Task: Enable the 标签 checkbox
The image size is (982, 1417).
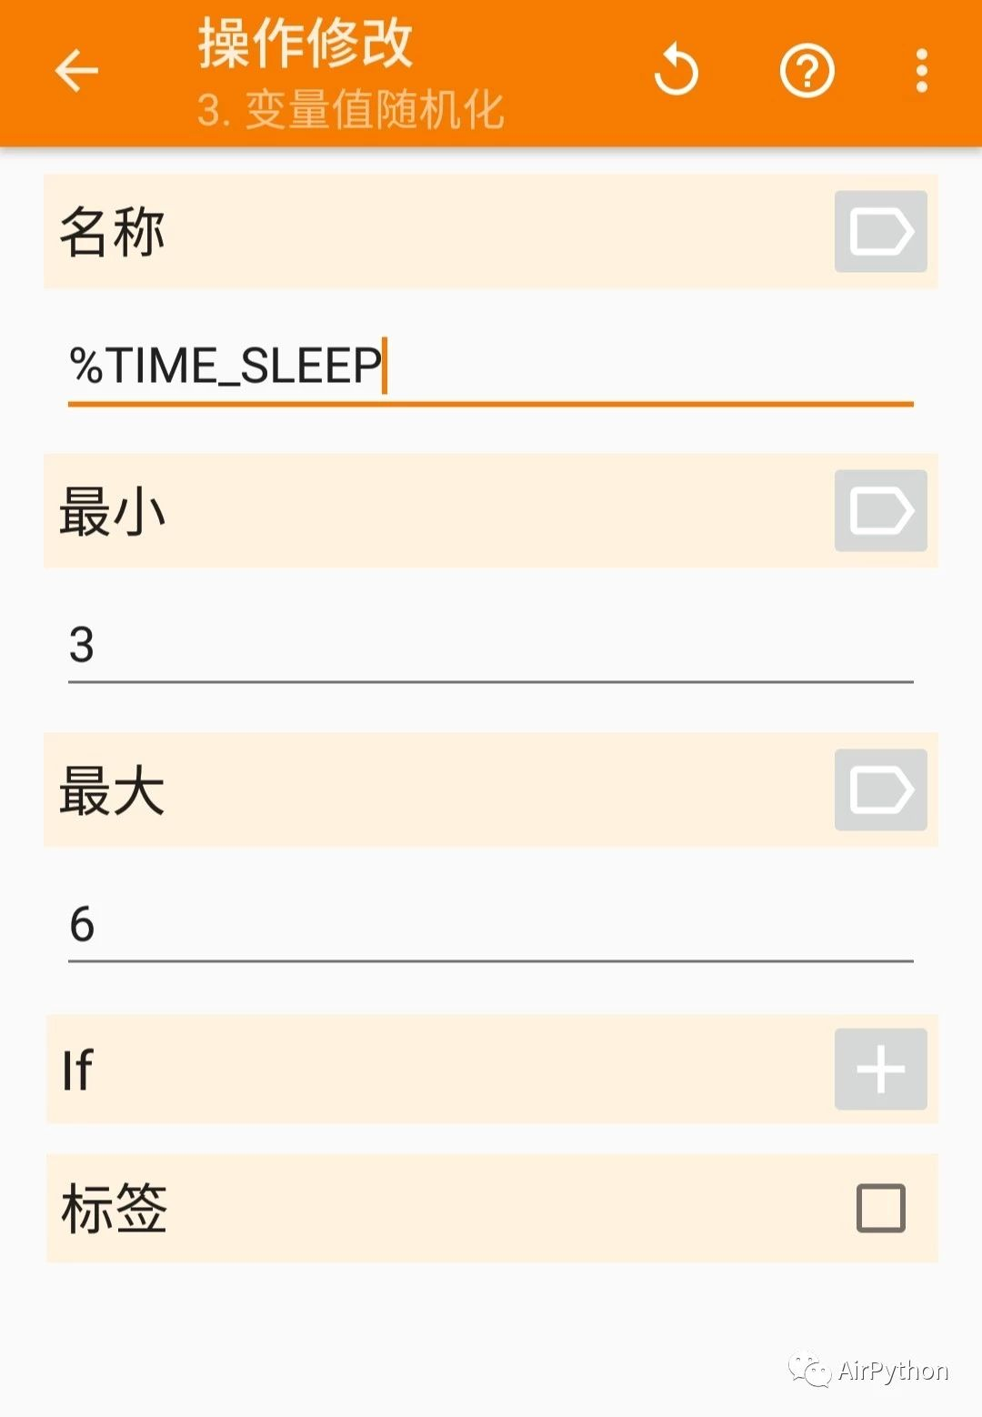Action: click(x=880, y=1208)
